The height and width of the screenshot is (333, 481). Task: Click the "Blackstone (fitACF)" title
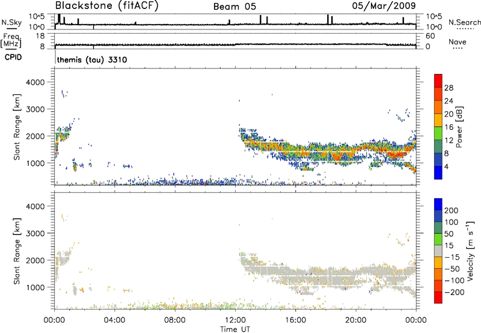click(x=107, y=6)
